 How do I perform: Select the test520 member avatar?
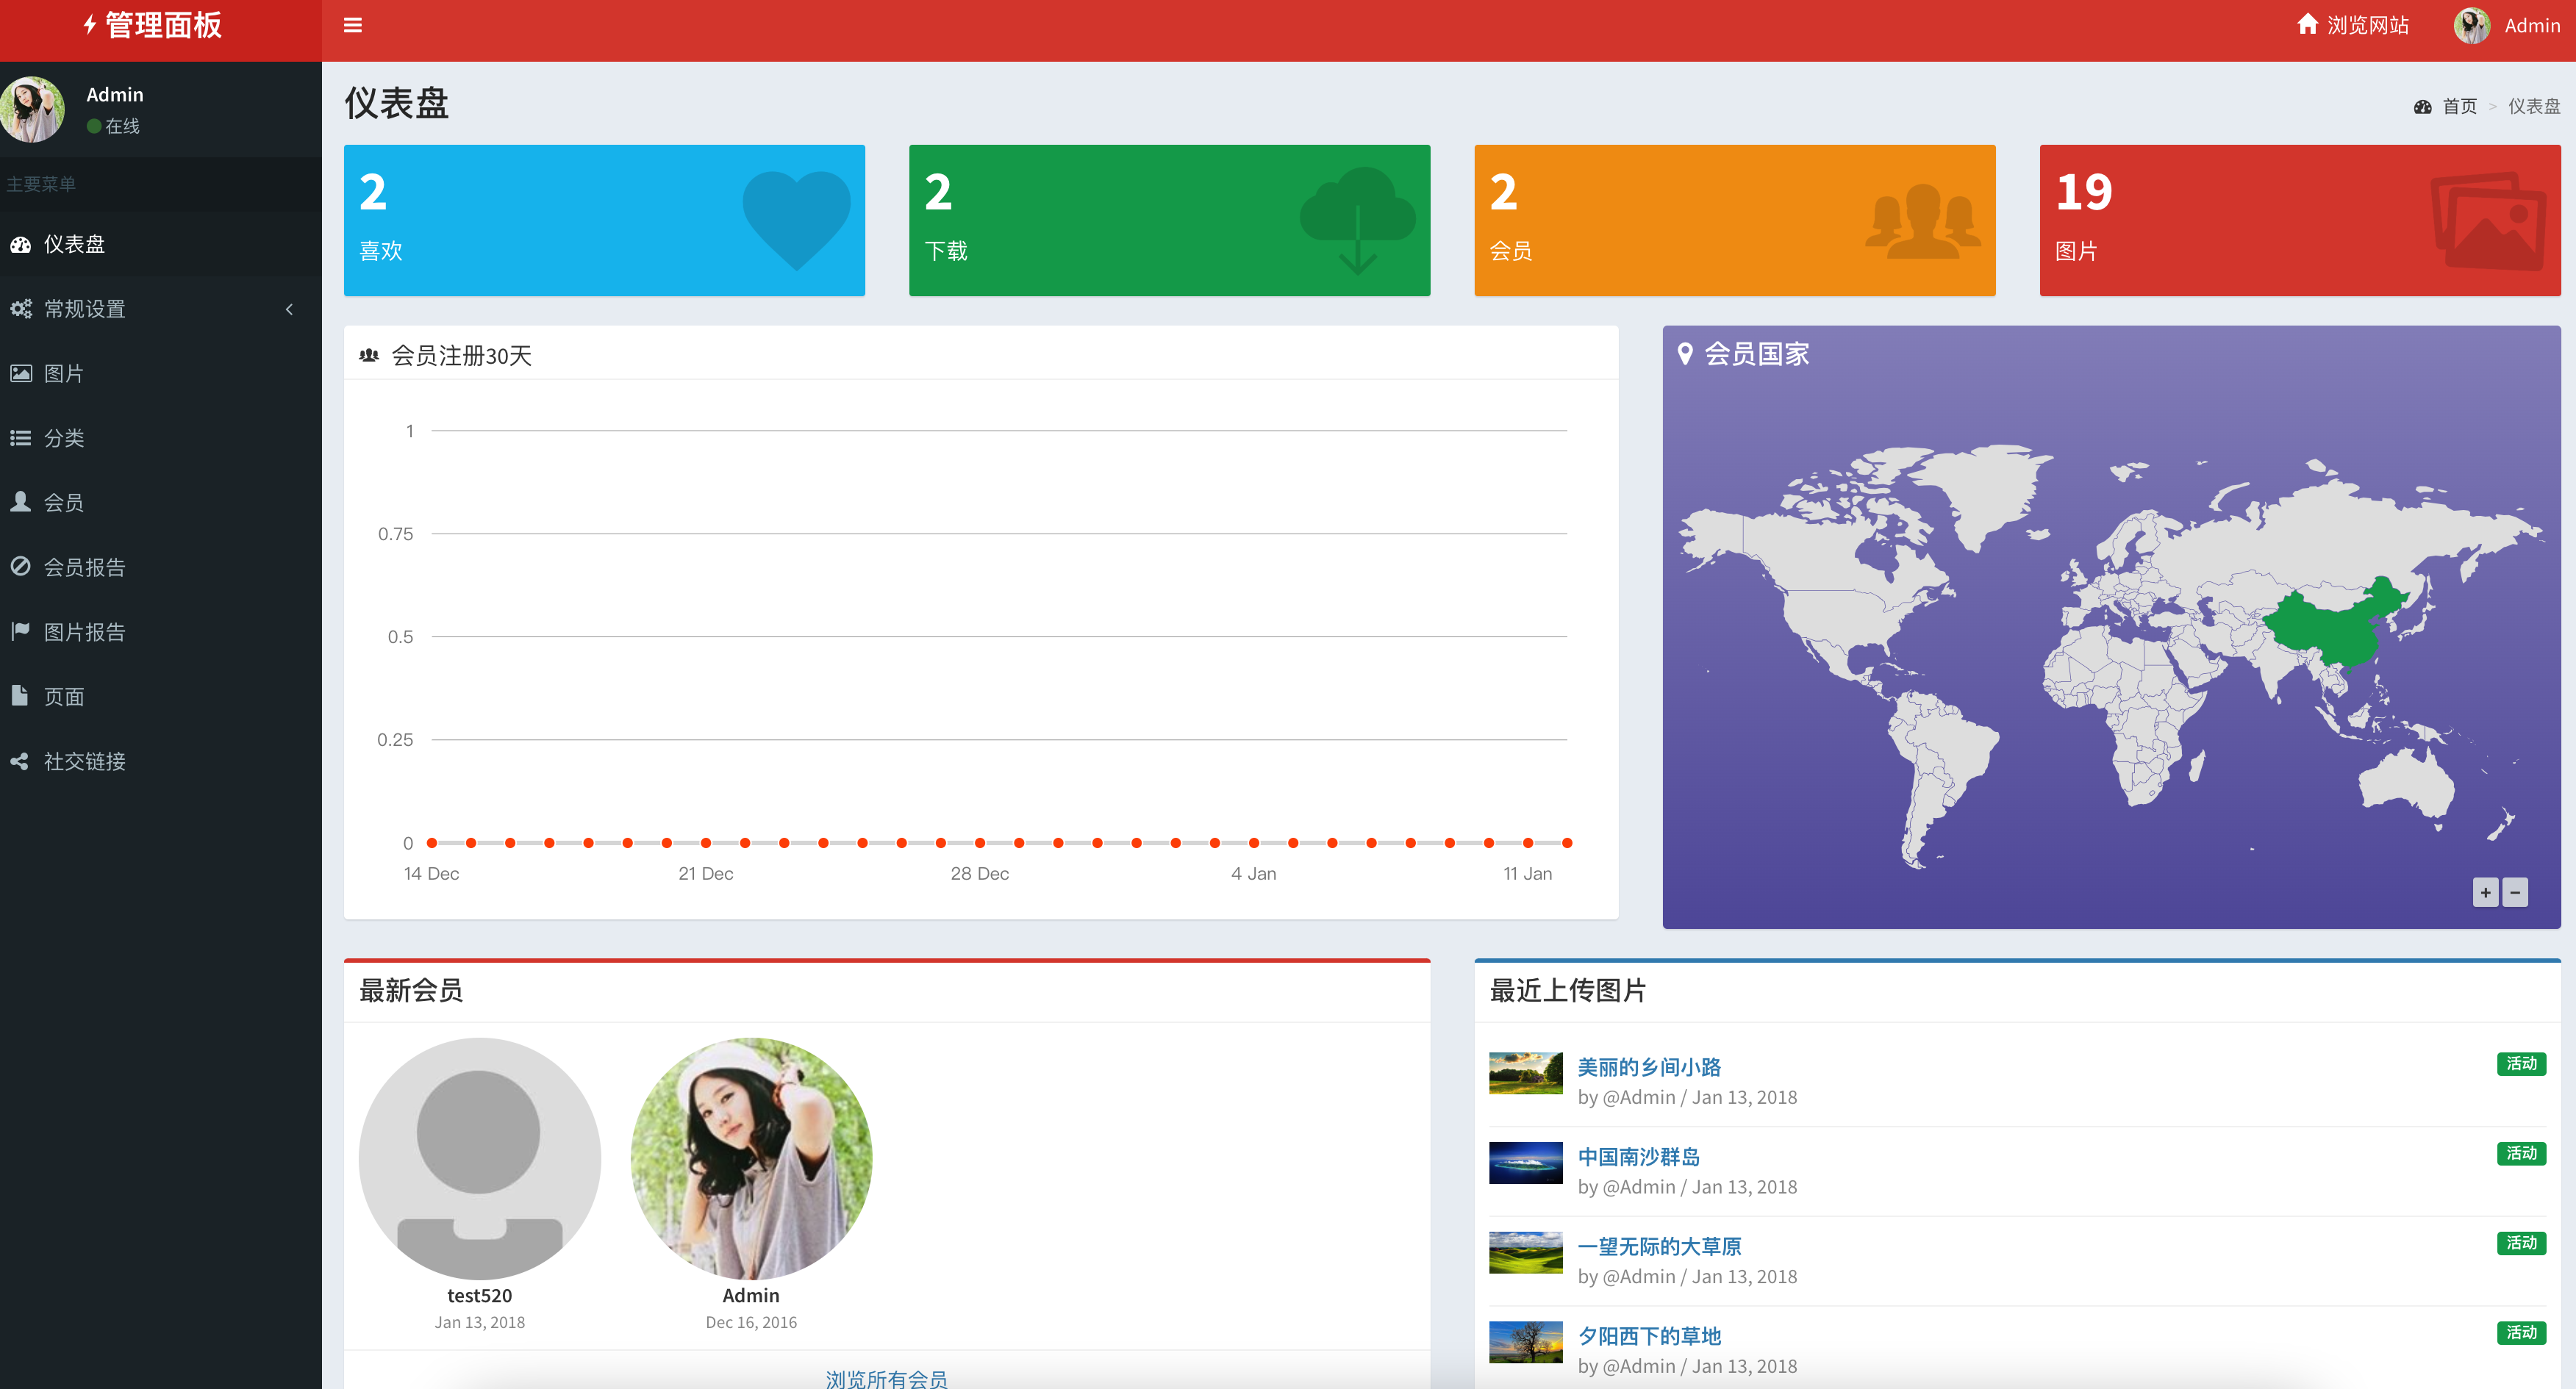pyautogui.click(x=479, y=1158)
